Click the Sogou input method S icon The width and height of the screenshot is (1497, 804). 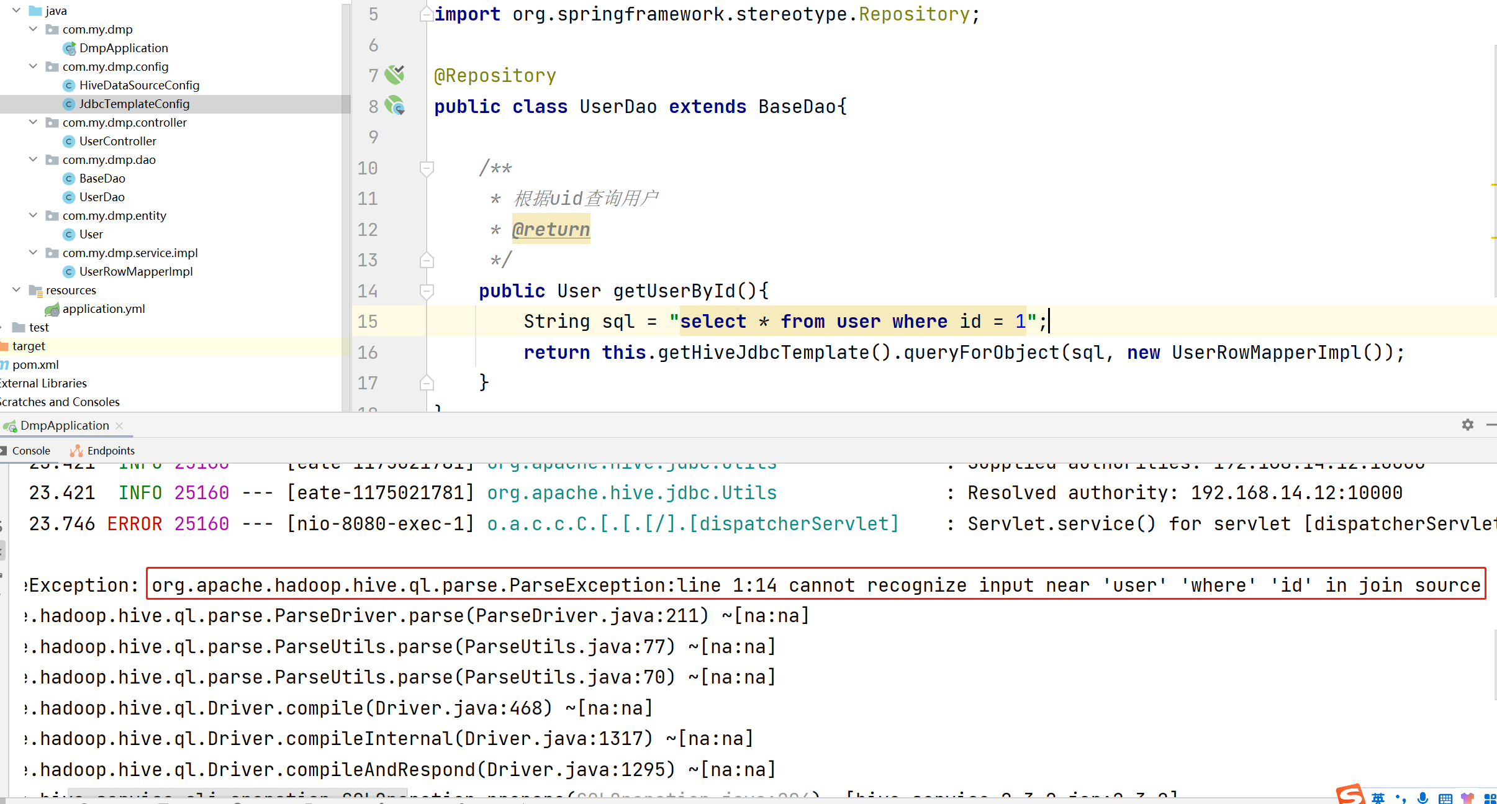tap(1350, 794)
